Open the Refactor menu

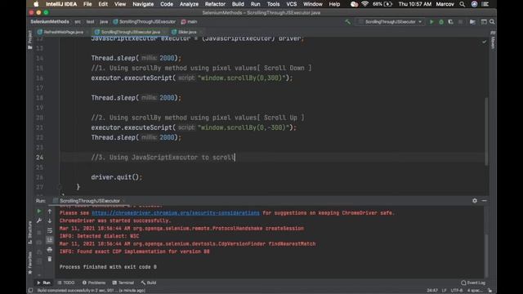tap(215, 4)
